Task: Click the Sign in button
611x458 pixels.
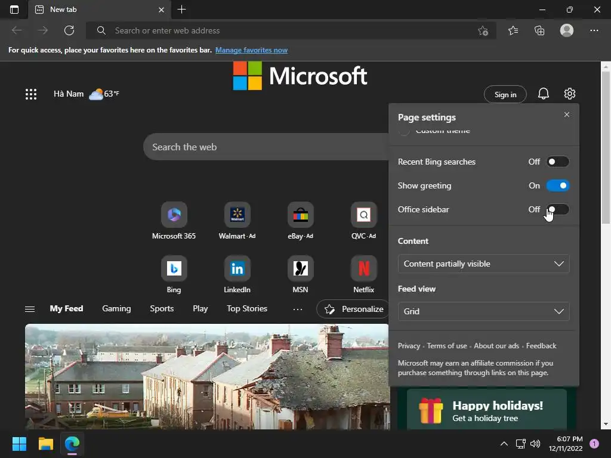Action: [505, 95]
